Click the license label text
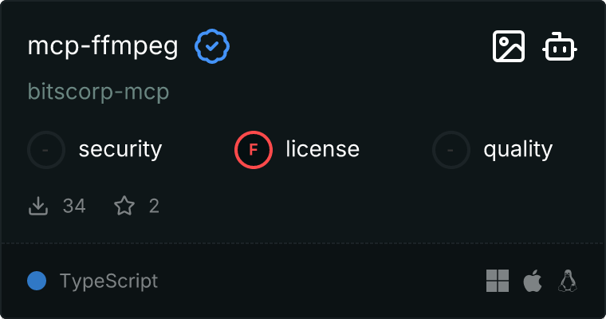This screenshot has width=606, height=319. pyautogui.click(x=323, y=149)
